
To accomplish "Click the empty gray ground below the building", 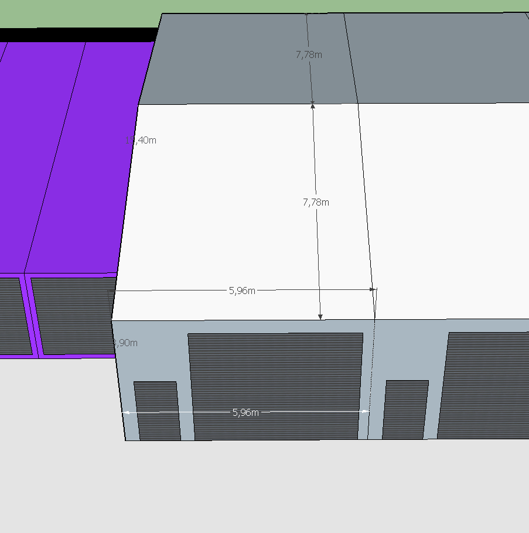I will tap(264, 486).
